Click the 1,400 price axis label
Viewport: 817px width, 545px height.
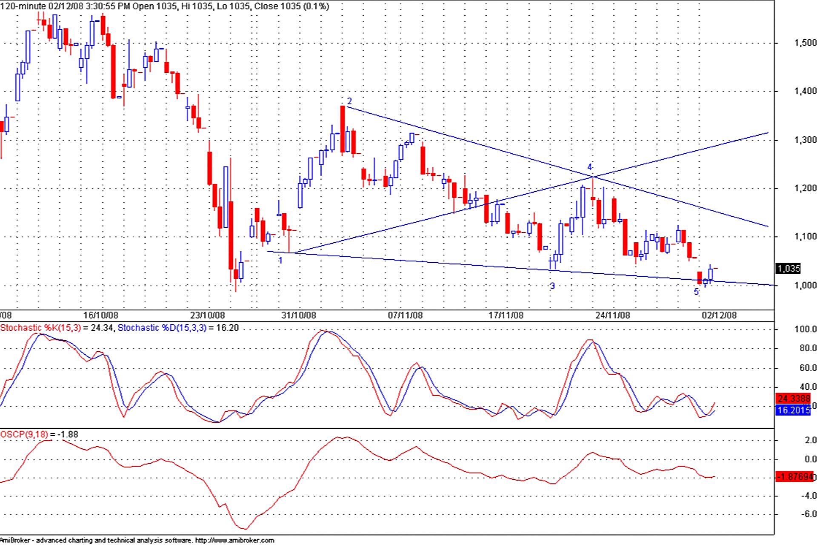point(805,91)
